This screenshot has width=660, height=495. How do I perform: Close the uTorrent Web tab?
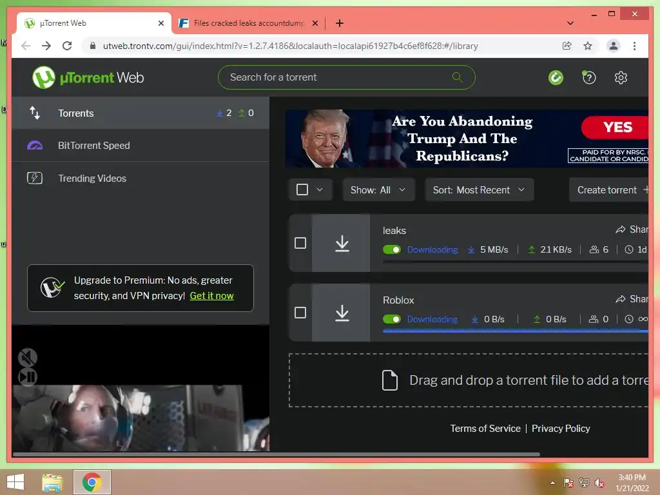[160, 23]
